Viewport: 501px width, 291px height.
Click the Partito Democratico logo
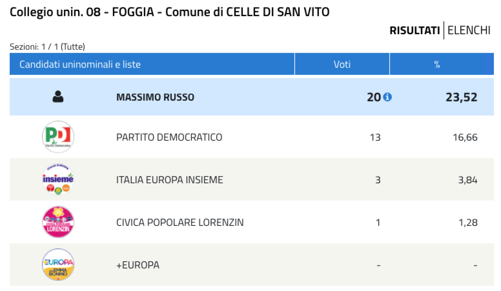pos(58,138)
